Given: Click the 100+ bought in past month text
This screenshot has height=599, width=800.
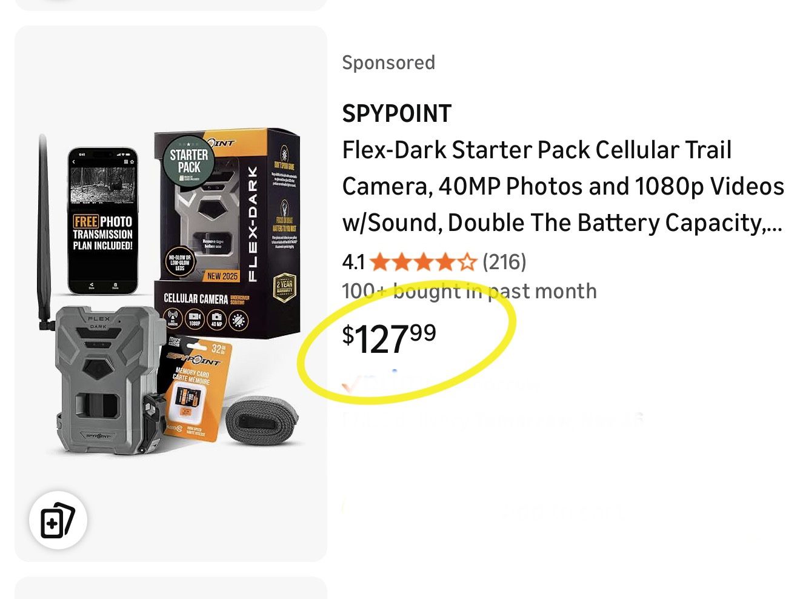Looking at the screenshot, I should (x=470, y=291).
